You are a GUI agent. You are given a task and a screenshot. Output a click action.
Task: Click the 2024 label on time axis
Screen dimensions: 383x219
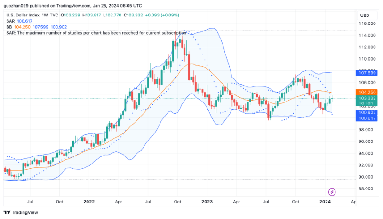click(x=325, y=202)
